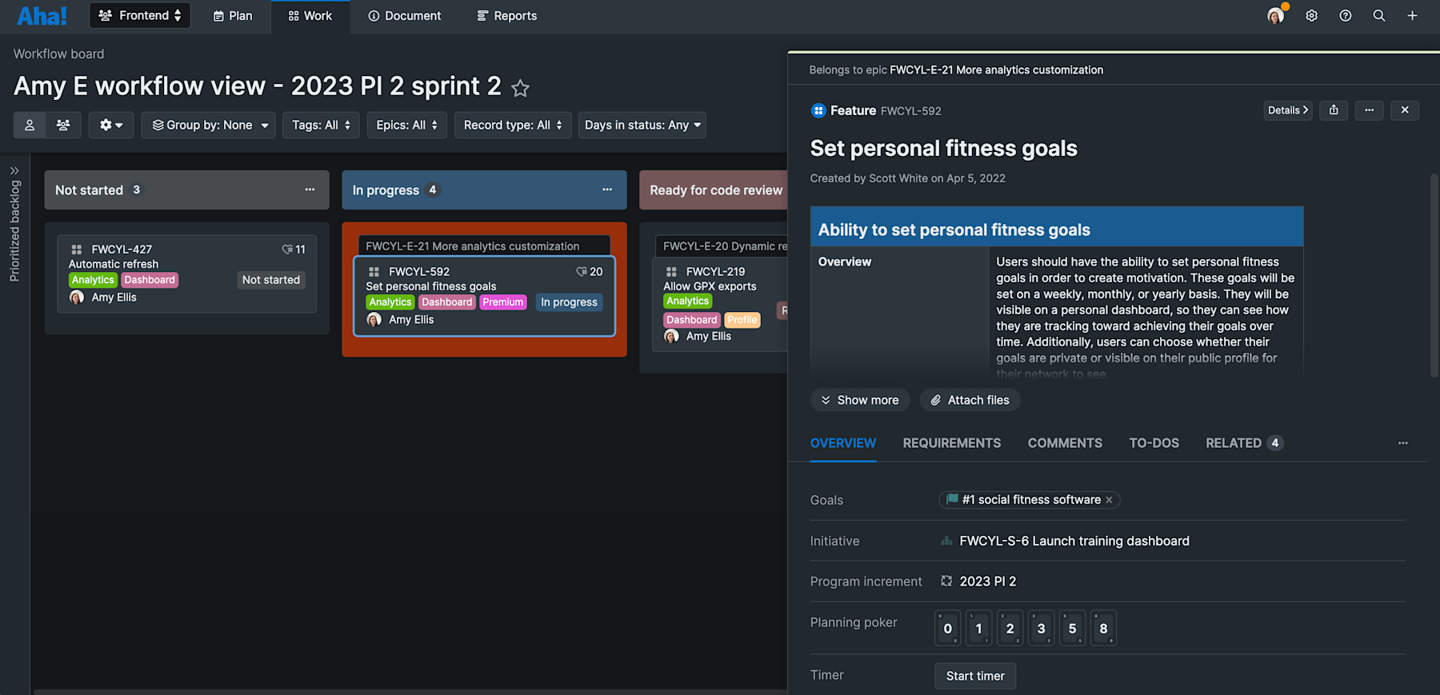Open the Epics: All filter dropdown
This screenshot has width=1440, height=695.
pyautogui.click(x=406, y=125)
